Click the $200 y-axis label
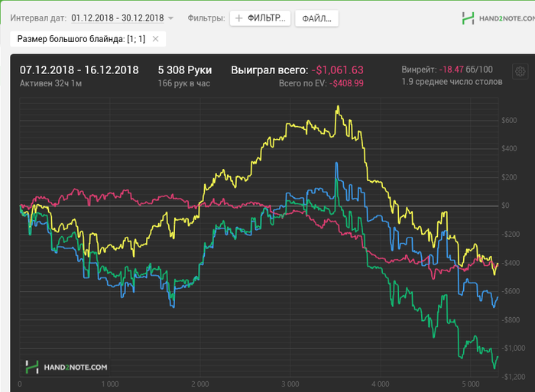The image size is (535, 392). (509, 177)
